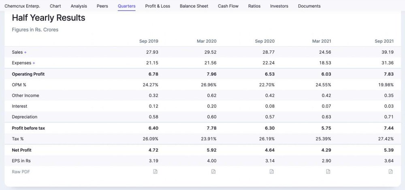
Task: Click Profit before tax value 7.78
Action: point(212,128)
